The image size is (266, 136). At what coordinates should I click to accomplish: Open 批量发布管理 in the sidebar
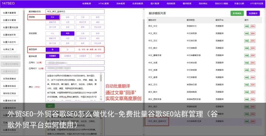point(10,20)
